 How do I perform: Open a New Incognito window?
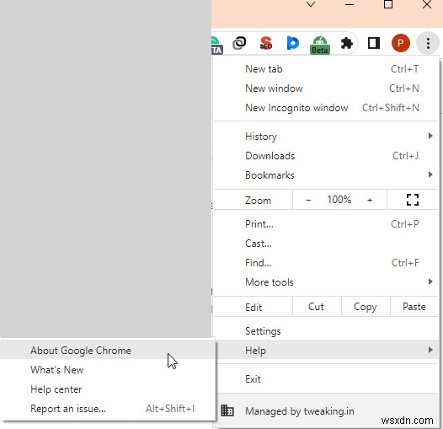326,108
